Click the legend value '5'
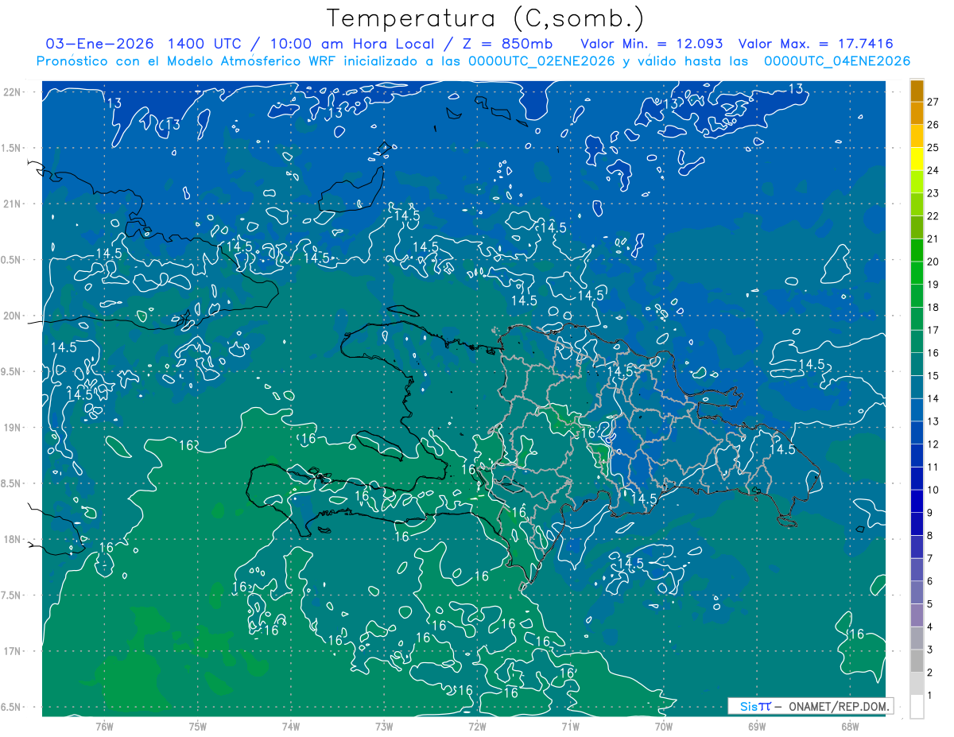Image resolution: width=954 pixels, height=737 pixels. [929, 604]
